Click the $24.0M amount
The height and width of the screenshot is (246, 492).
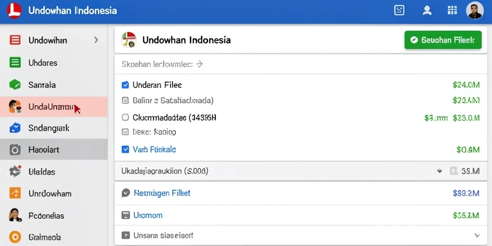[466, 85]
